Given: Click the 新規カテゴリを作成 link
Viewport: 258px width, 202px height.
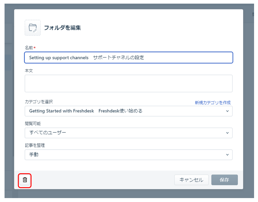Looking at the screenshot, I should click(213, 103).
